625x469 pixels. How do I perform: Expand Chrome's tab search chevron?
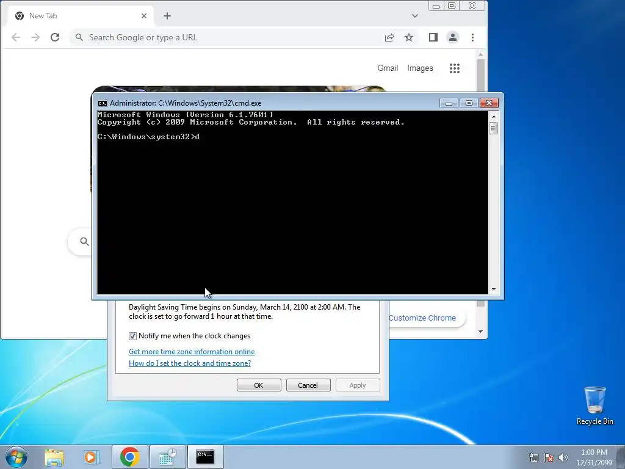click(x=415, y=16)
